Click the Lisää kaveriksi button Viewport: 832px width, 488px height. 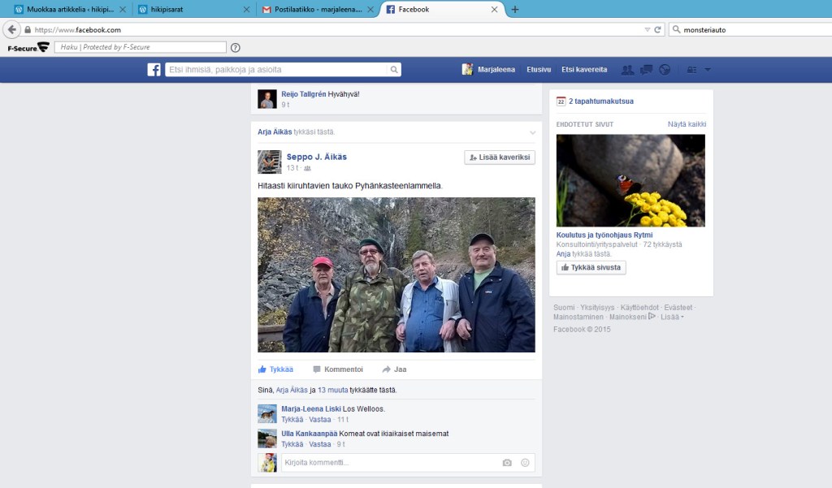pos(499,157)
